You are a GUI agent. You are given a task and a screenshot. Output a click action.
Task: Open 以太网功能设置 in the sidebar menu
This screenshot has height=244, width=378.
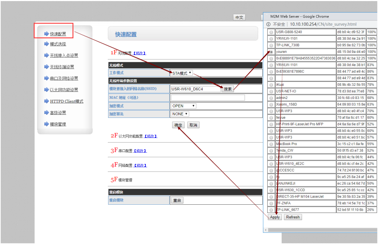(64, 90)
